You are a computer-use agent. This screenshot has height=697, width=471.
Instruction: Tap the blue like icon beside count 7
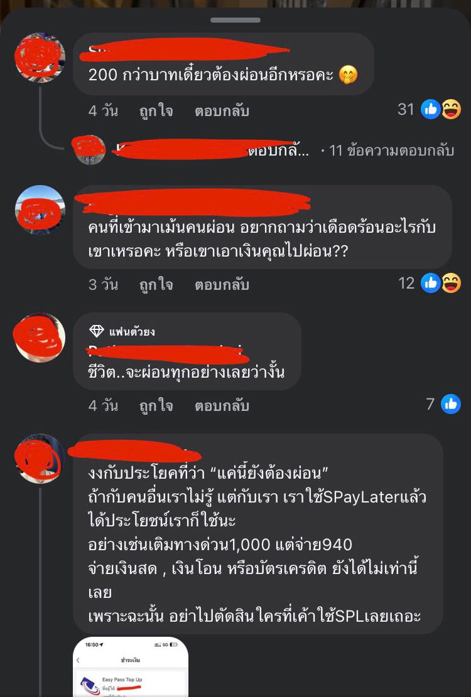pos(450,403)
